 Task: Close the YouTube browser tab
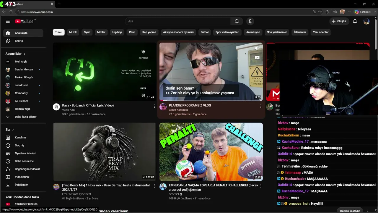(x=52, y=4)
